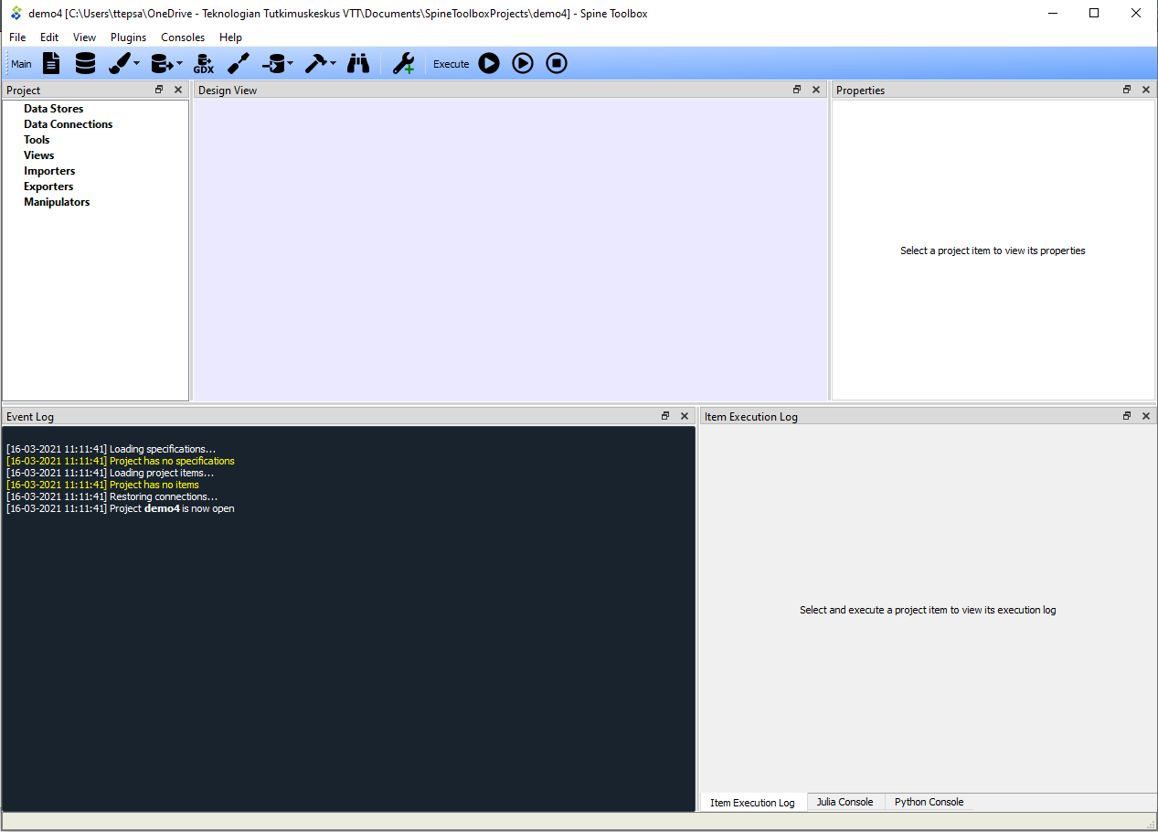Switch to the Python Console tab
Image resolution: width=1158 pixels, height=832 pixels.
click(928, 802)
